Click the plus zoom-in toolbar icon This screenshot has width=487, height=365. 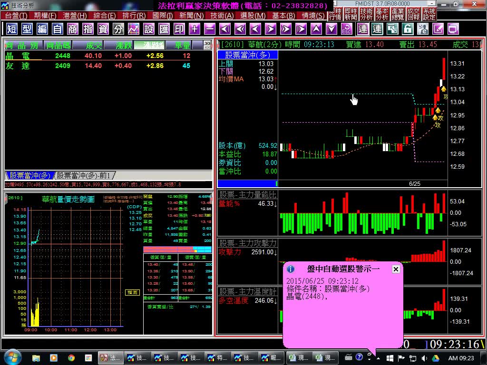click(x=194, y=29)
